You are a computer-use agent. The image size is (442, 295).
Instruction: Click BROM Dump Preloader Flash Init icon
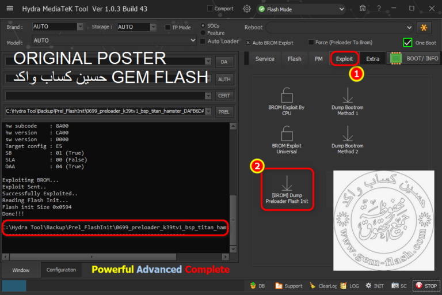click(x=287, y=184)
